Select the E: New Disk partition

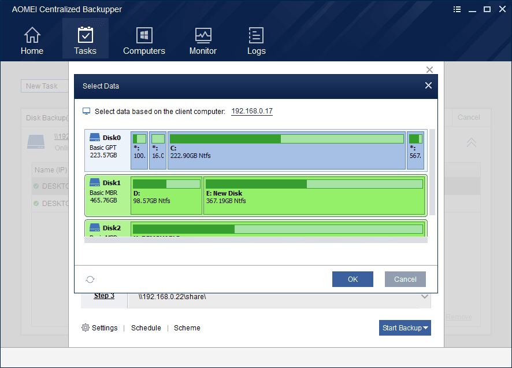(314, 196)
